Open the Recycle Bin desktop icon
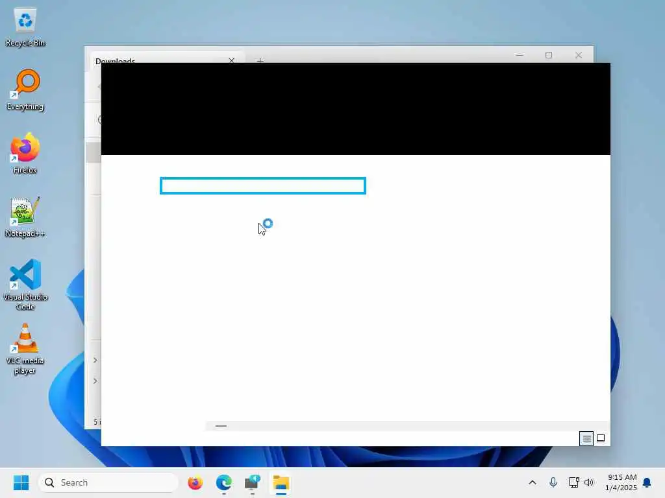This screenshot has height=498, width=665. pyautogui.click(x=25, y=26)
